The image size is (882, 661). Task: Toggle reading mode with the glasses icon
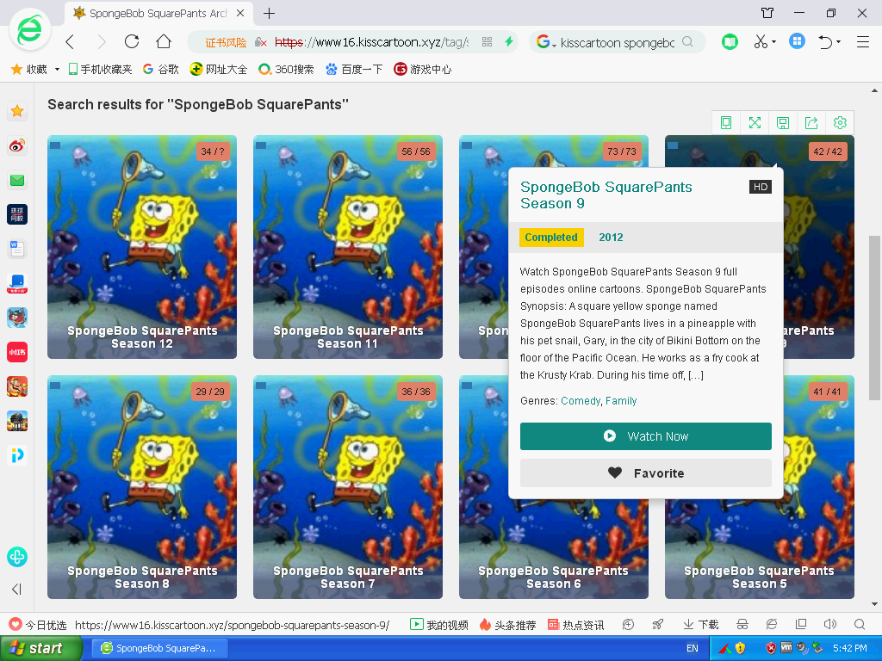click(742, 624)
